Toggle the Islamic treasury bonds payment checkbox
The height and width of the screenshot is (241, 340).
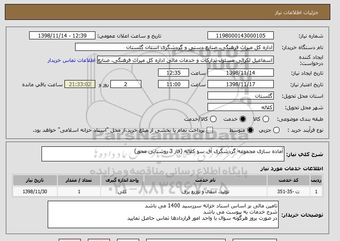pyautogui.click(x=209, y=130)
